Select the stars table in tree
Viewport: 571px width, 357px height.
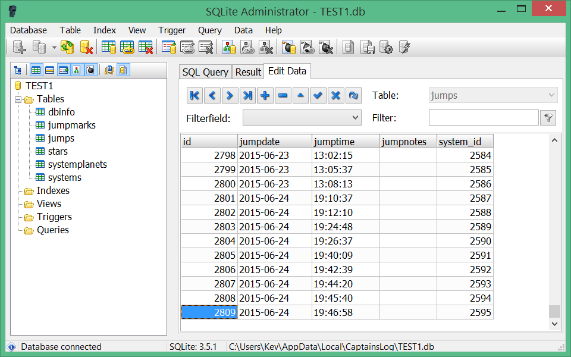click(58, 152)
